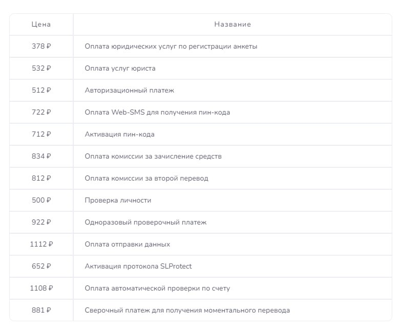Click "Оплата Web-SMS для получения пин-кода"
The image size is (402, 333).
pos(157,113)
